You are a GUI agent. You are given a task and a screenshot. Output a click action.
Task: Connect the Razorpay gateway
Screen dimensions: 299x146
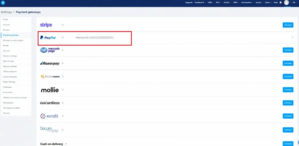click(288, 63)
